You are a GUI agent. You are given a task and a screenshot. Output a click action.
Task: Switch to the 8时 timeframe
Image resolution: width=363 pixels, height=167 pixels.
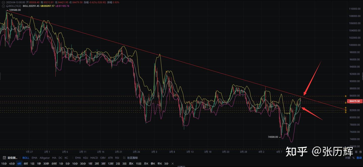26,164
